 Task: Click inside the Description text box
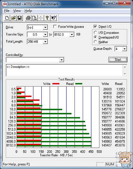(x=64, y=70)
